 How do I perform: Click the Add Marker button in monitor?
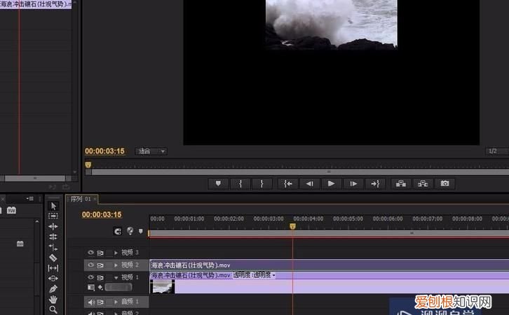pos(218,183)
